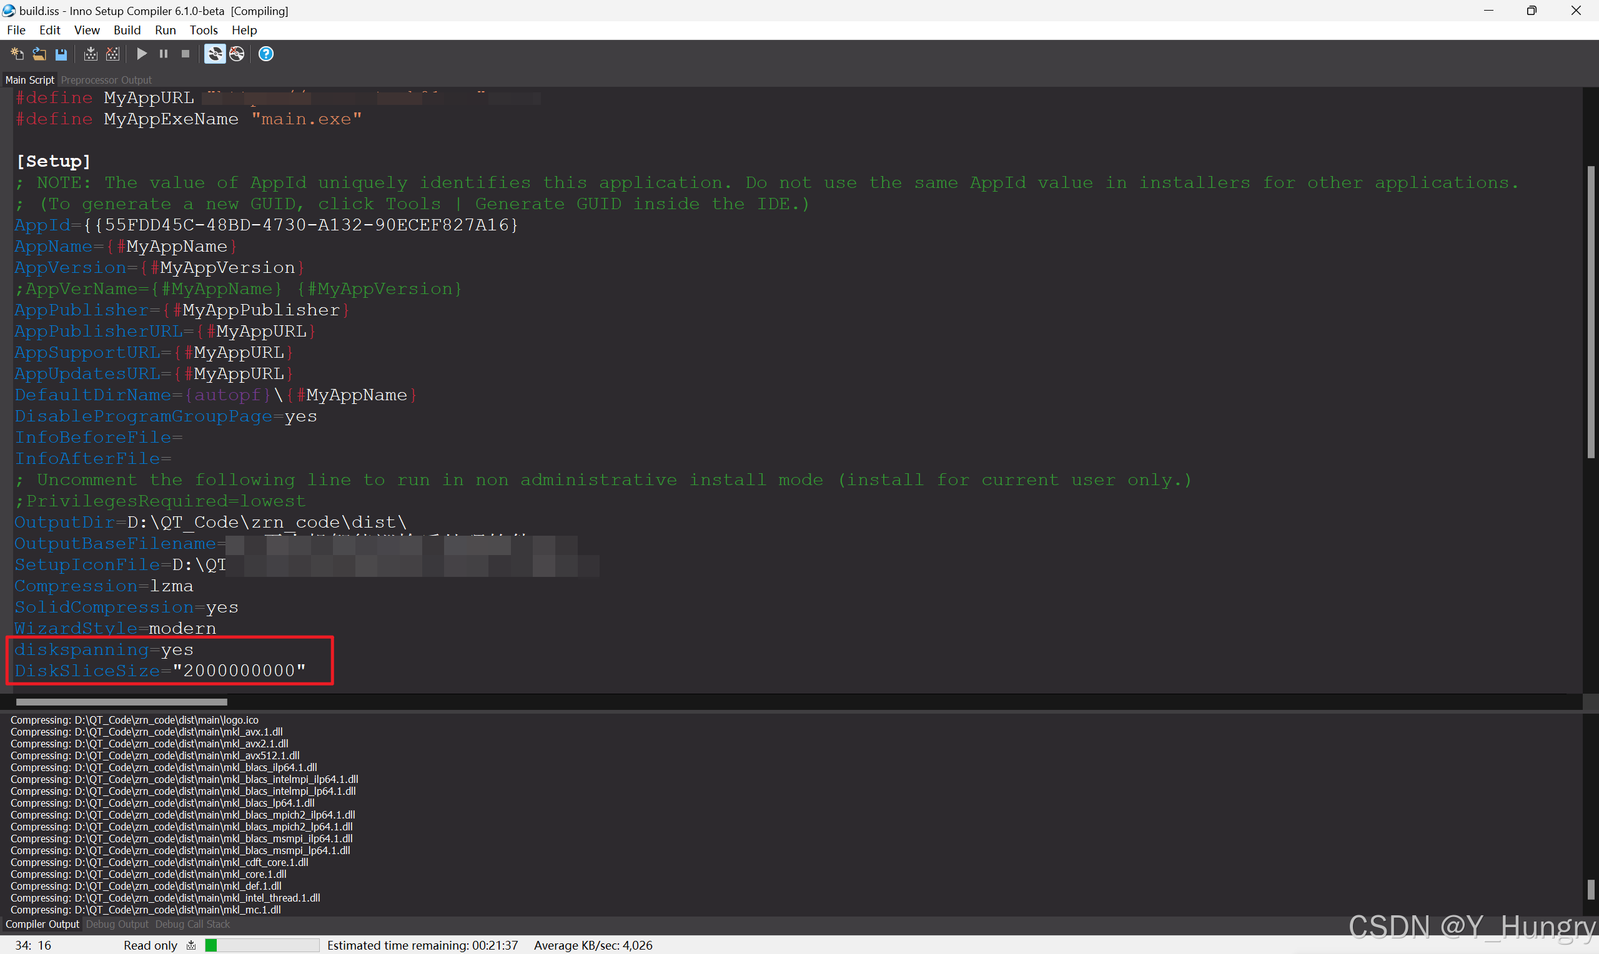1599x954 pixels.
Task: Toggle Target Setup disc icon
Action: 215,54
